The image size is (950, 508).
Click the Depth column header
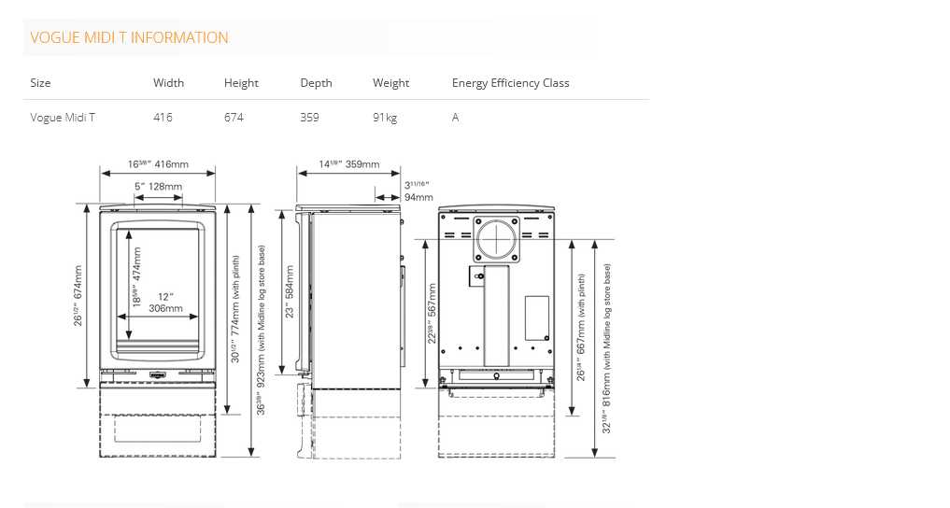point(316,83)
